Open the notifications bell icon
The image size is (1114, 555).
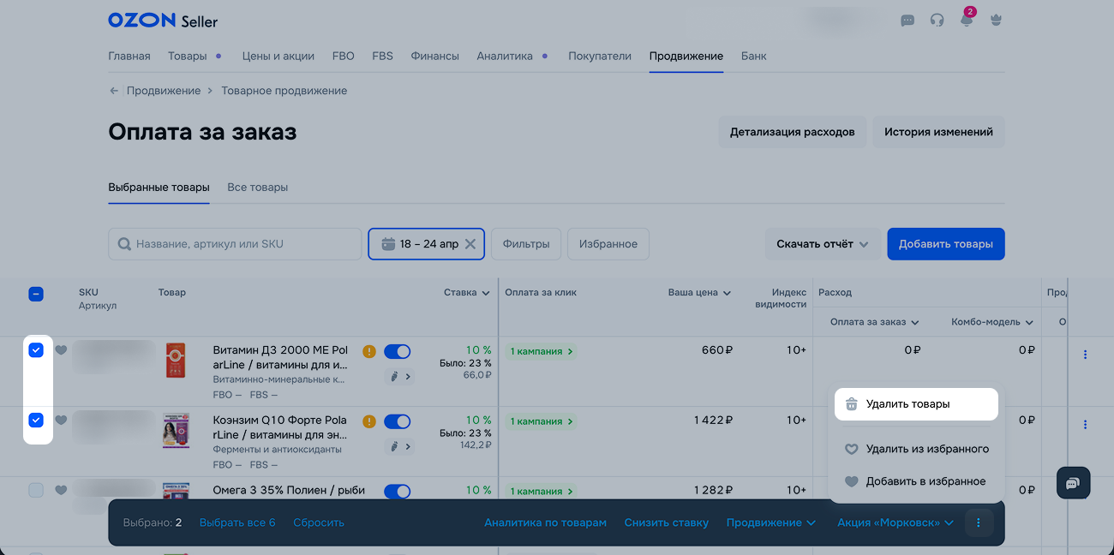click(x=966, y=21)
